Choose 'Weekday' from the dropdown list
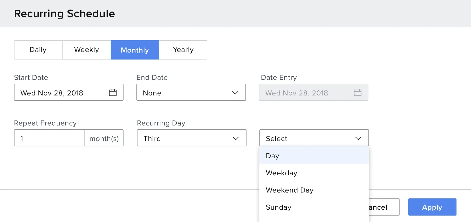 coord(314,173)
